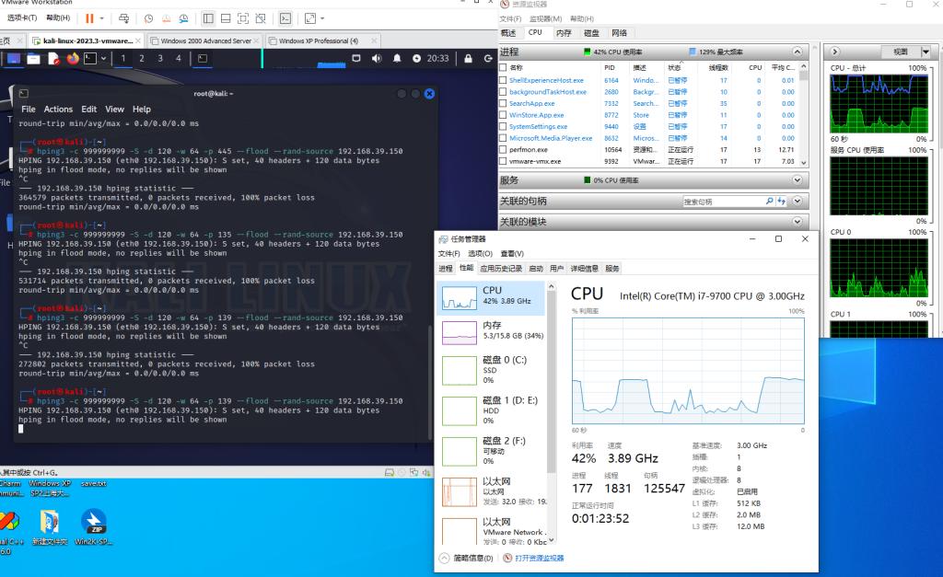Check the SystemSettings.exe process checkbox
This screenshot has width=943, height=577.
pos(503,126)
